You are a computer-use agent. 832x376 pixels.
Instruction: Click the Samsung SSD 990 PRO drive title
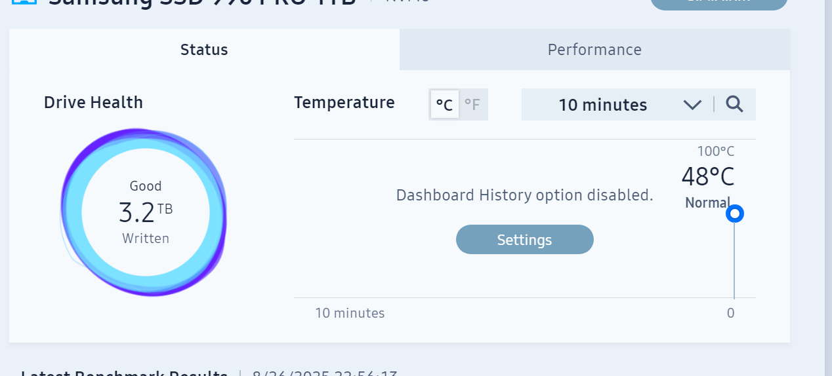203,3
